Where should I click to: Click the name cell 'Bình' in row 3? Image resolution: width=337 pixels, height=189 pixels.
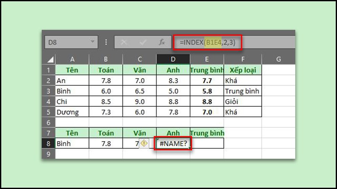(72, 91)
